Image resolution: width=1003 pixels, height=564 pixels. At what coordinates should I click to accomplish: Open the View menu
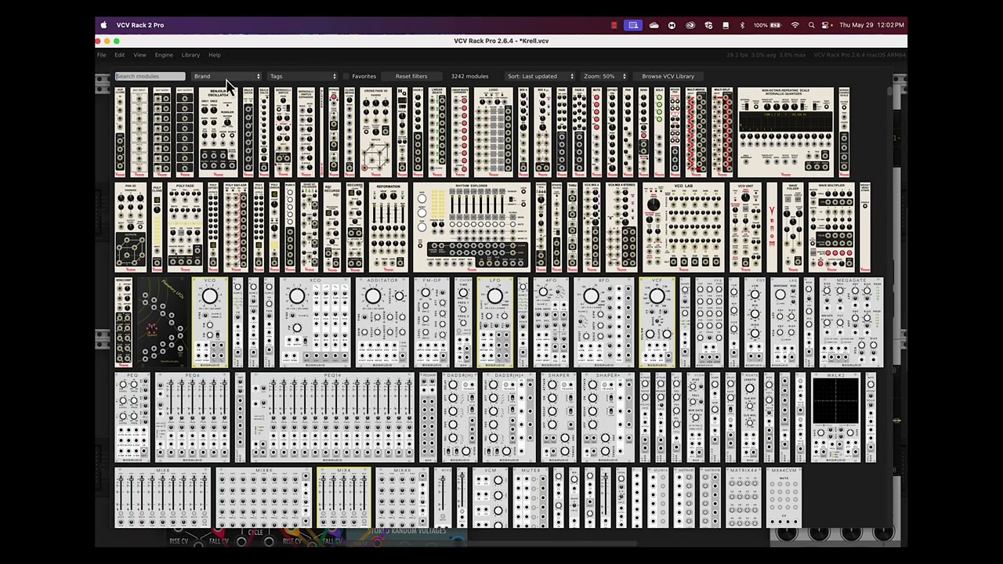pyautogui.click(x=139, y=55)
